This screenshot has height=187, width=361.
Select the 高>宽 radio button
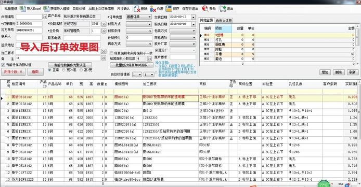click(x=81, y=70)
